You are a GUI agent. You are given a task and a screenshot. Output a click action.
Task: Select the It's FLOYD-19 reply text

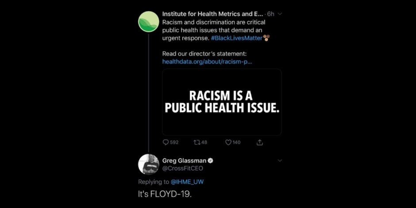tap(165, 194)
